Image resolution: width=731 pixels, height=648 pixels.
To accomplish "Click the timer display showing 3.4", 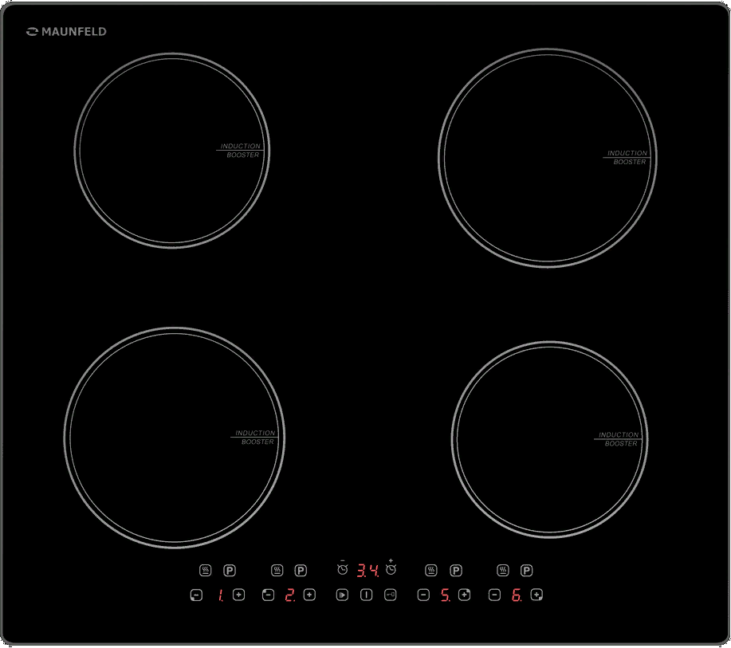I will (367, 570).
